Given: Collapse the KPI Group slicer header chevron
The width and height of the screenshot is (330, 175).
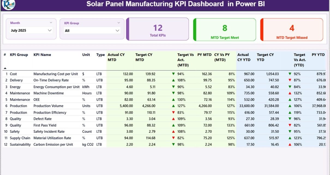Looking at the screenshot, I should pyautogui.click(x=118, y=23).
